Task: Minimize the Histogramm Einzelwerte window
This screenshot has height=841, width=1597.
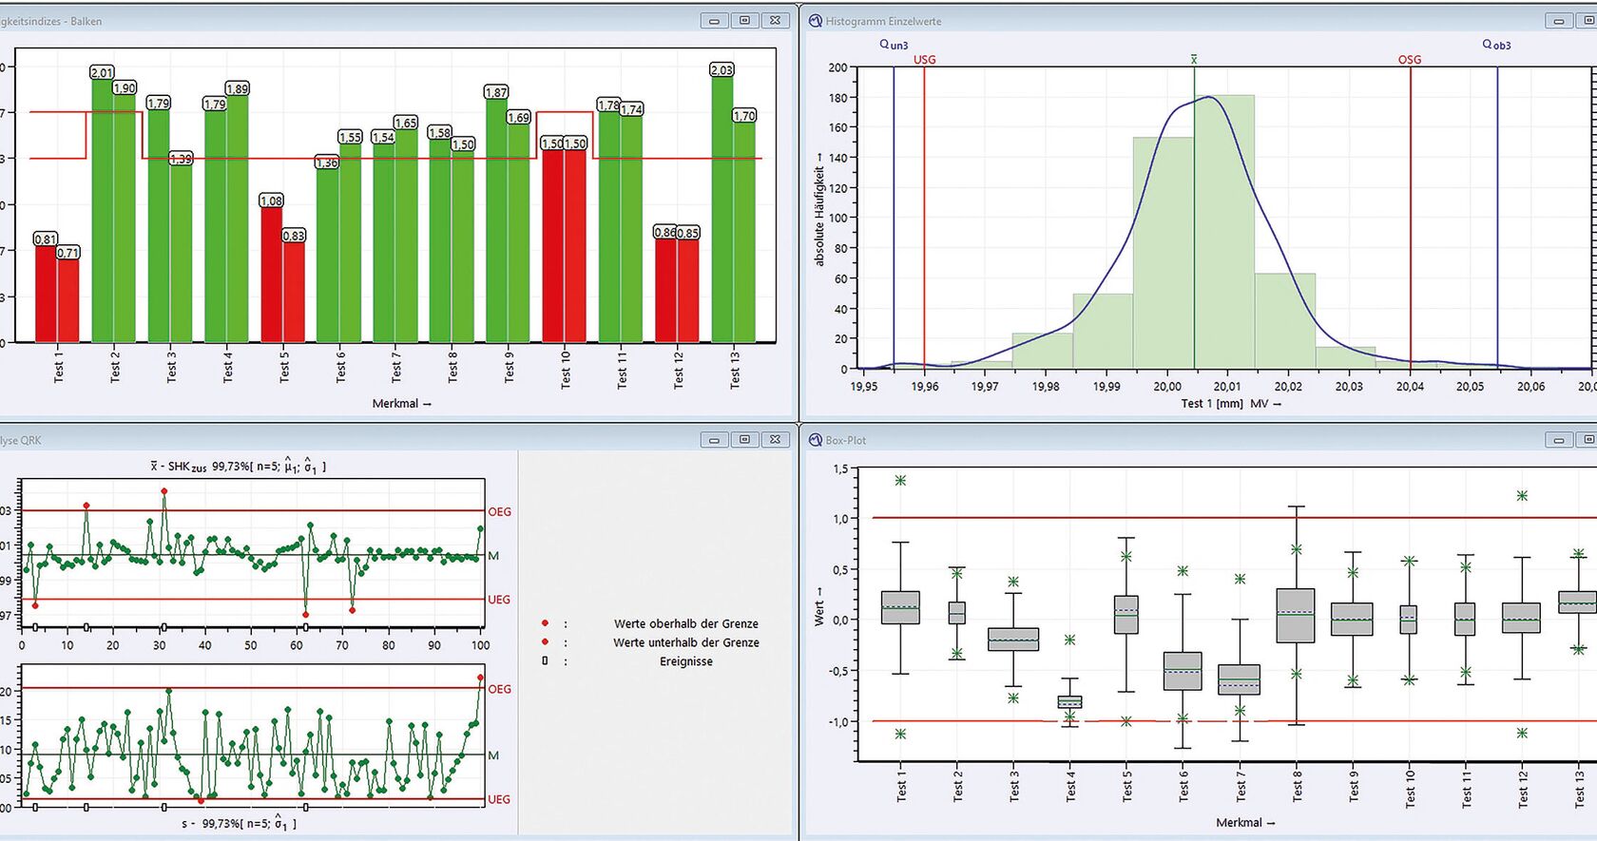Action: click(x=1558, y=20)
